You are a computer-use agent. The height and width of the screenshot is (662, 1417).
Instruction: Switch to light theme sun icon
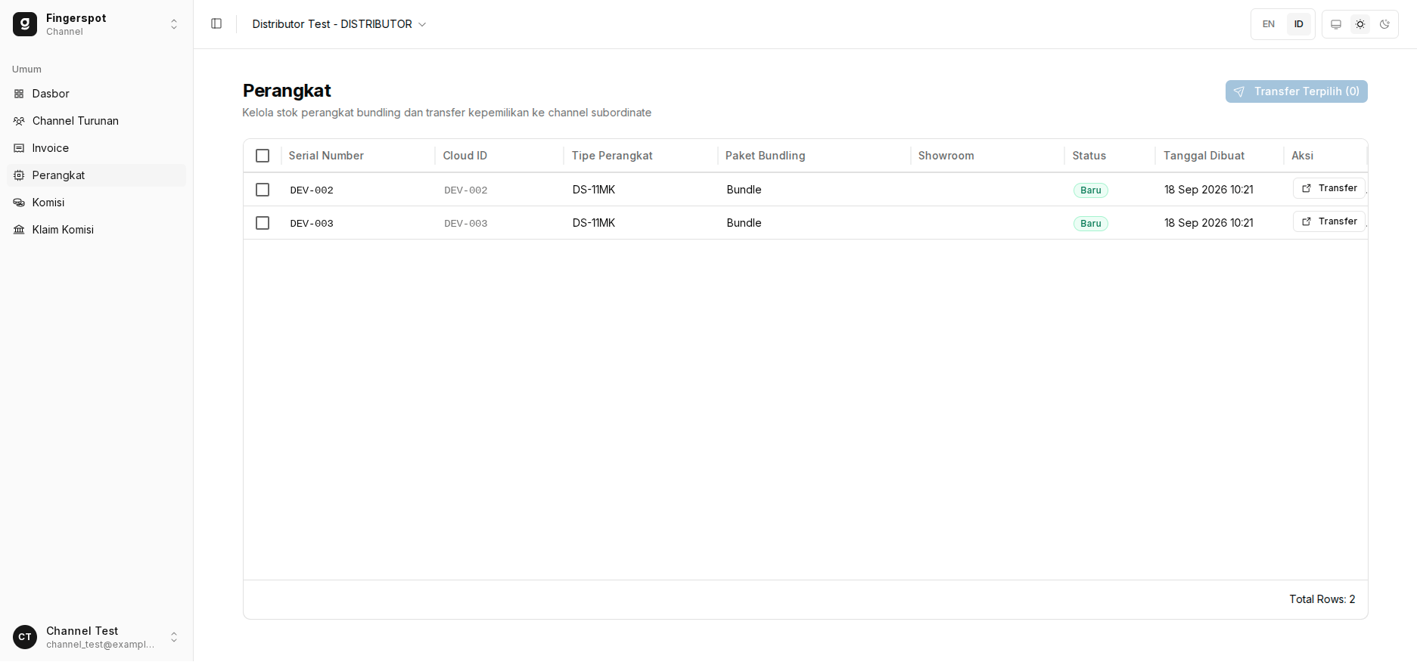(1360, 24)
